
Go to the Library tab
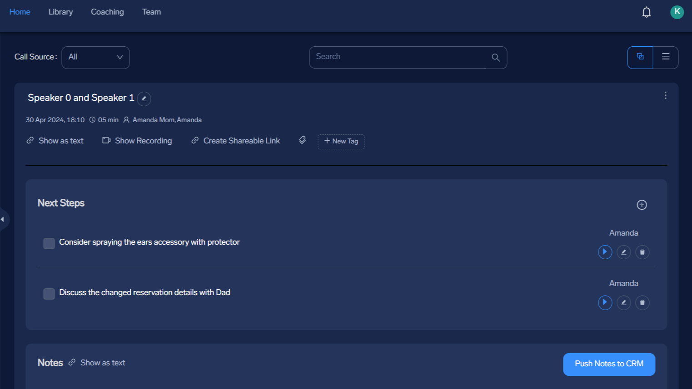60,12
